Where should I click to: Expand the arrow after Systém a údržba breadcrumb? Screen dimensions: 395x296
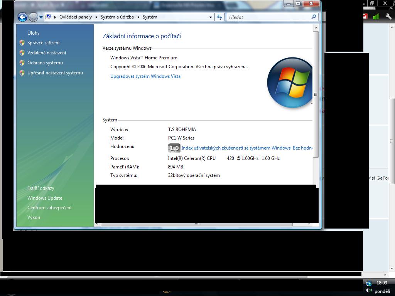138,17
